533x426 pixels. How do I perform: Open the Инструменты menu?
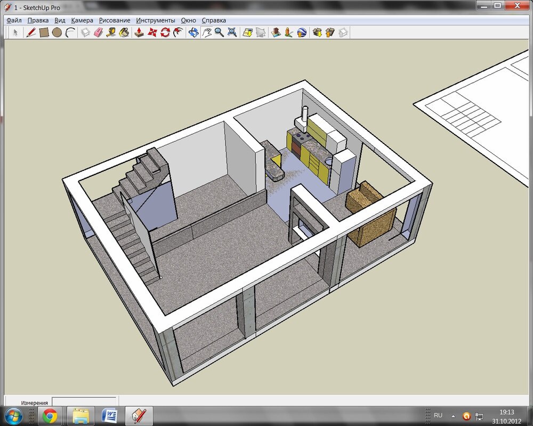155,20
